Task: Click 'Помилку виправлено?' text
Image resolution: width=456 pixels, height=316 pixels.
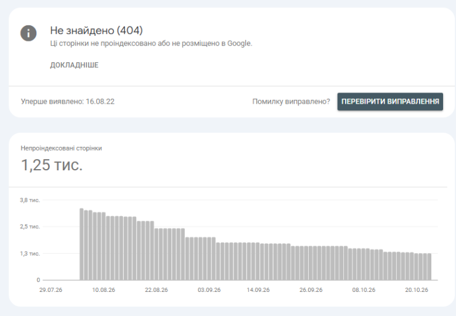Action: tap(291, 101)
